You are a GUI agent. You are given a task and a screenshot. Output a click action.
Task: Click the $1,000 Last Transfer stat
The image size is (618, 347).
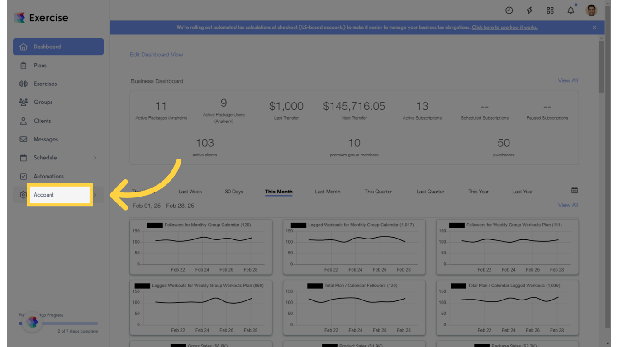286,111
